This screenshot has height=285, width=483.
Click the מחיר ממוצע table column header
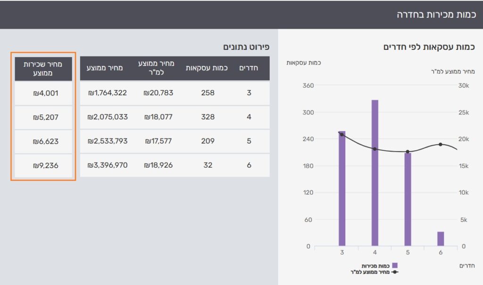pyautogui.click(x=105, y=68)
